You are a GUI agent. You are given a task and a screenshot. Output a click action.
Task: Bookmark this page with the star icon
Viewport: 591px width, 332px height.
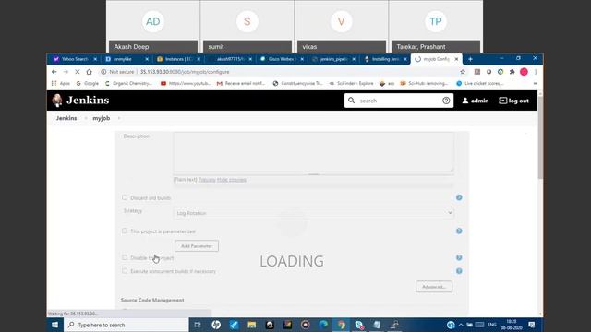[x=463, y=72]
